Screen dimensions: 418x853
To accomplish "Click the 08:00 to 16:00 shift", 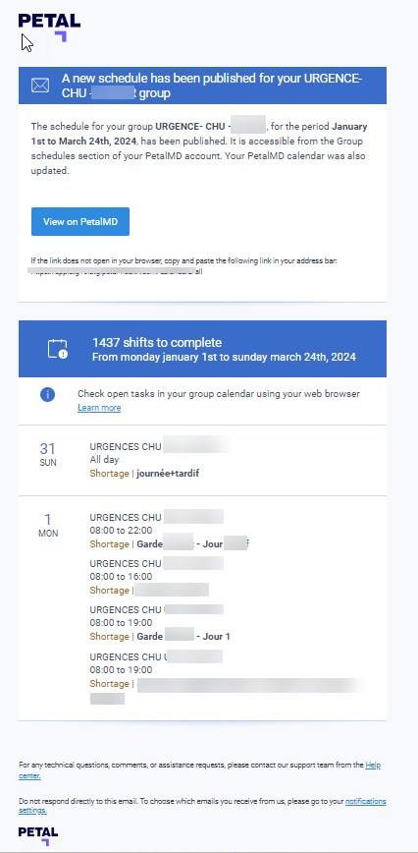I will pos(121,577).
